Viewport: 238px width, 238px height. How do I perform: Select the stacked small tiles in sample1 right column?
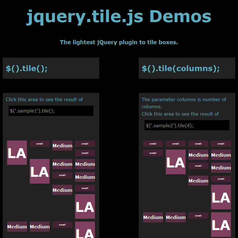[85, 148]
